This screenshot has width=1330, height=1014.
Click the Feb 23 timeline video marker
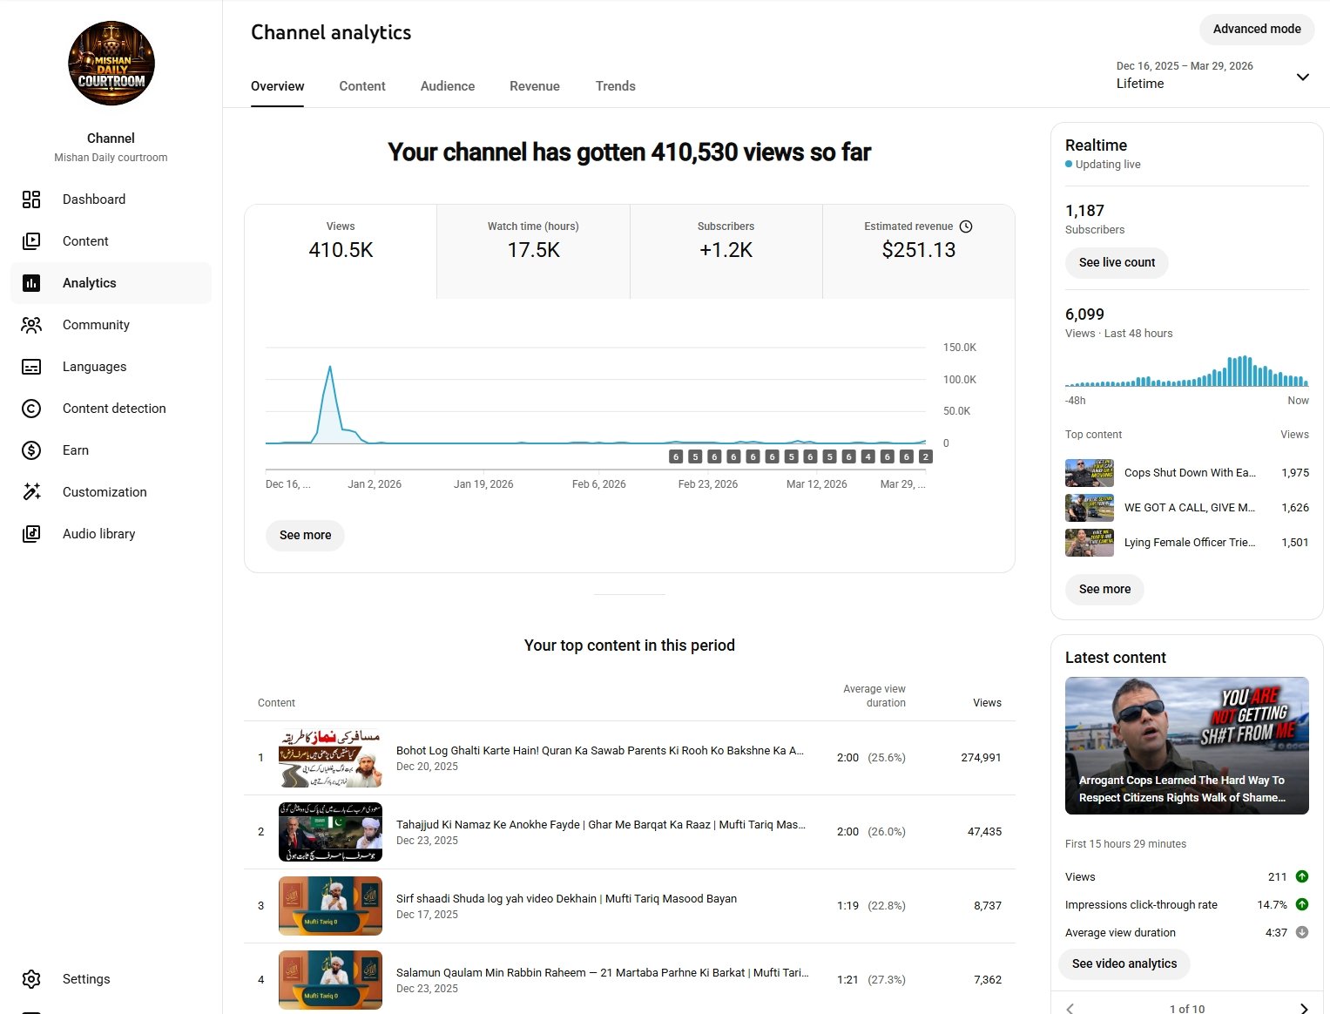714,456
